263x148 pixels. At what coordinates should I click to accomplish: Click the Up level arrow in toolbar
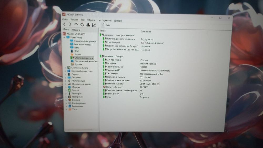tap(76, 24)
